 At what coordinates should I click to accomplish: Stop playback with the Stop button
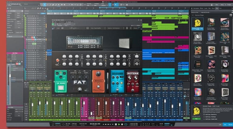[116, 124]
